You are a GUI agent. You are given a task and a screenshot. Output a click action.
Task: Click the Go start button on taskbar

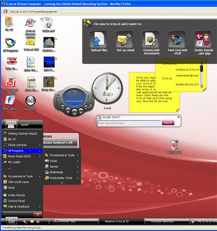tap(12, 221)
